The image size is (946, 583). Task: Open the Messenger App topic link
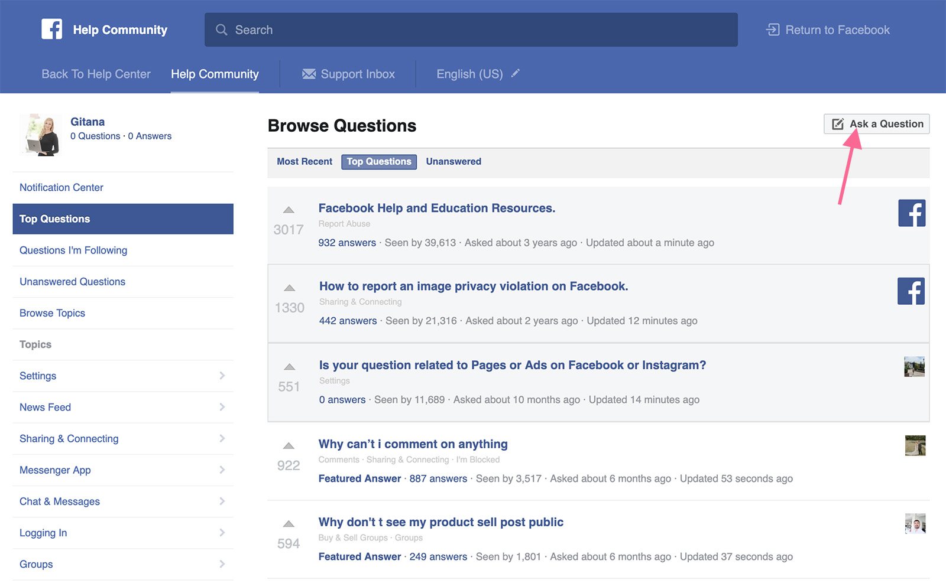click(x=55, y=470)
